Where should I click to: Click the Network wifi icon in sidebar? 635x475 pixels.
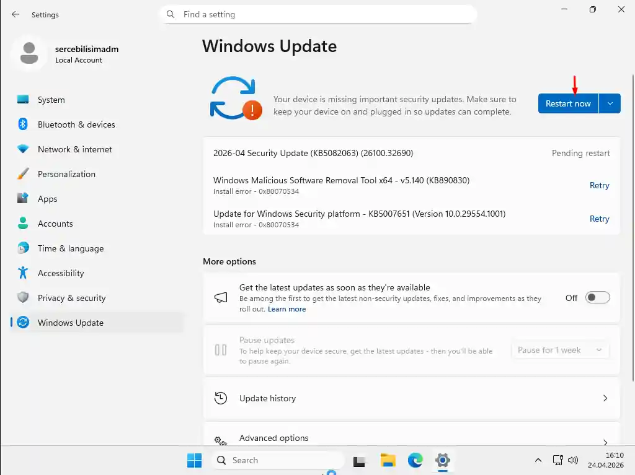tap(23, 149)
